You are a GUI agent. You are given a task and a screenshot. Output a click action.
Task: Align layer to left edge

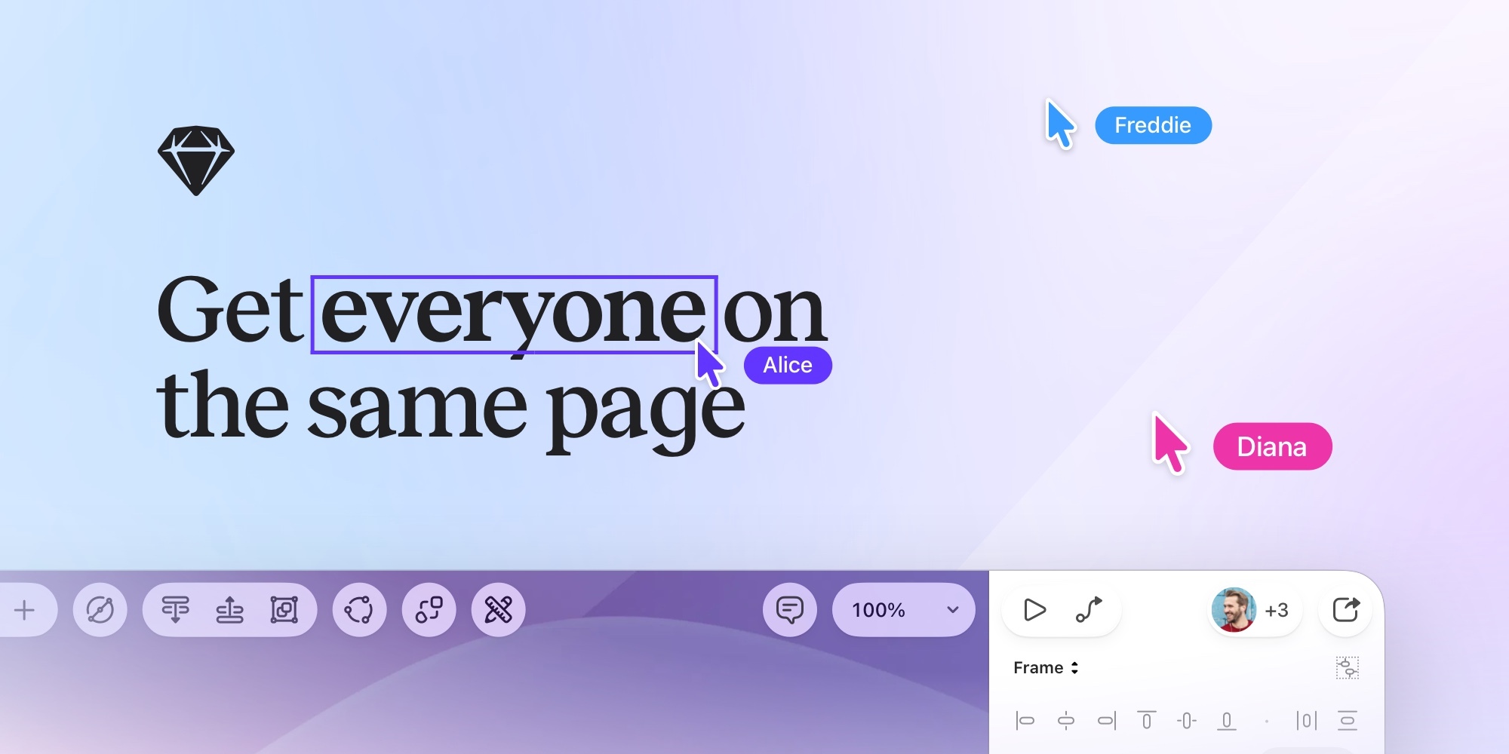point(1025,721)
